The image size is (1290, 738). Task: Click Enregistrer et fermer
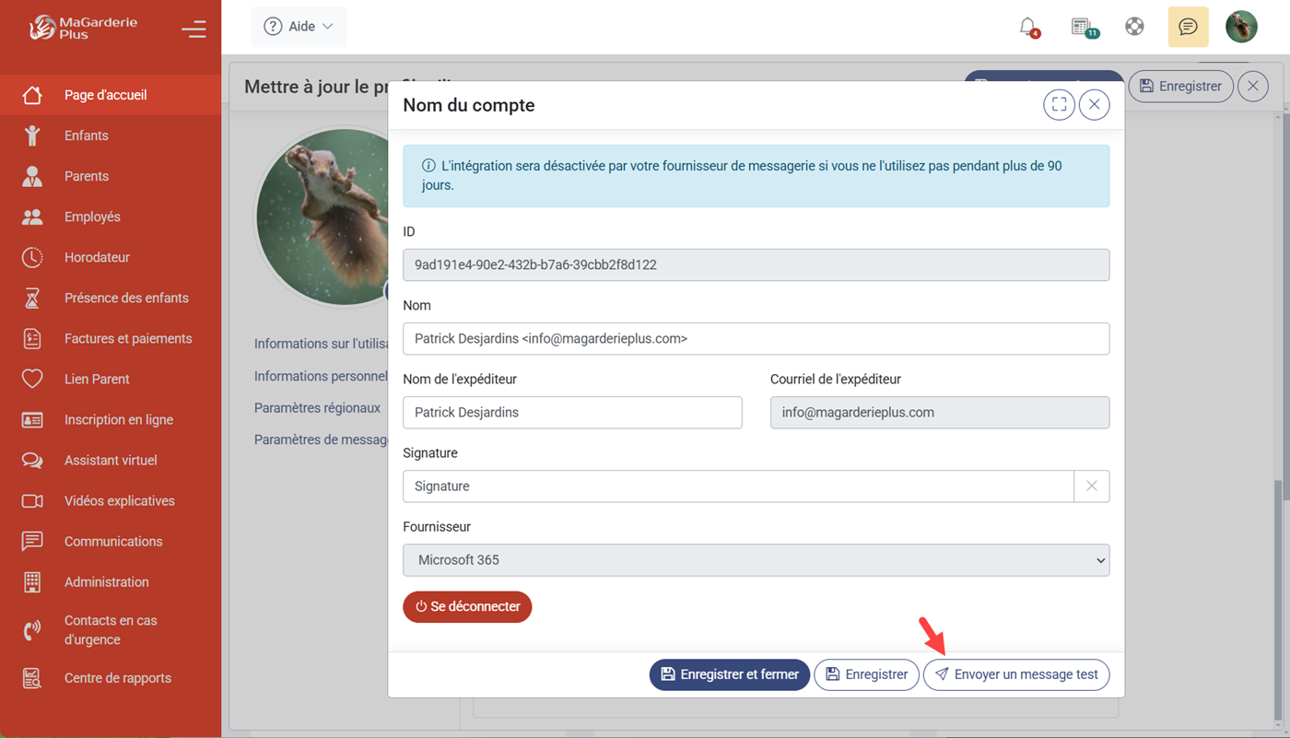730,674
